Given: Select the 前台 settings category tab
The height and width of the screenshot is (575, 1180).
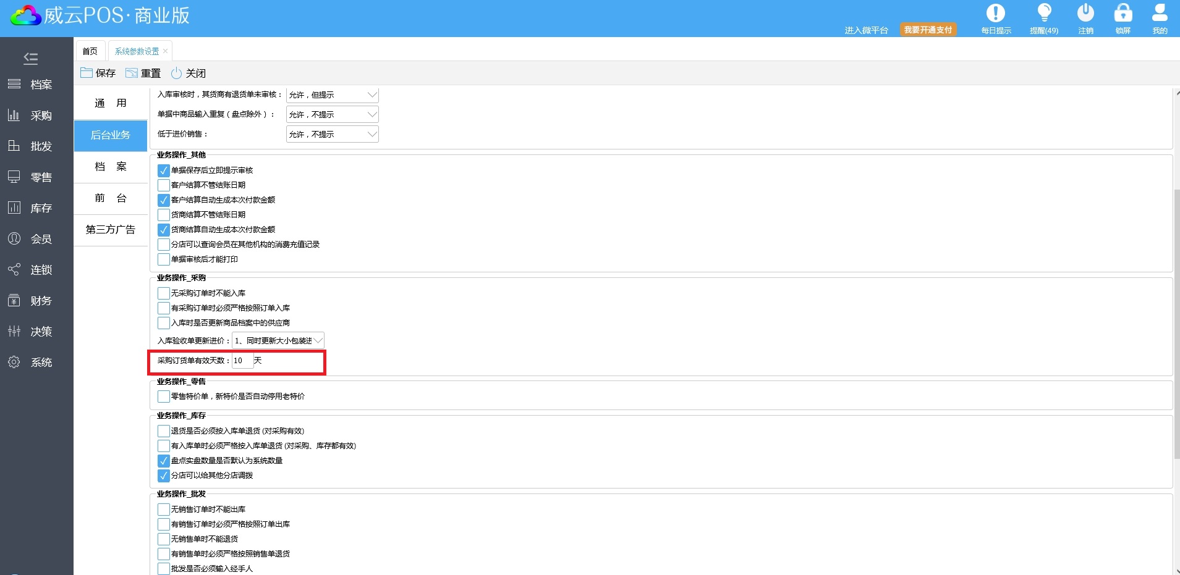Looking at the screenshot, I should (x=111, y=198).
